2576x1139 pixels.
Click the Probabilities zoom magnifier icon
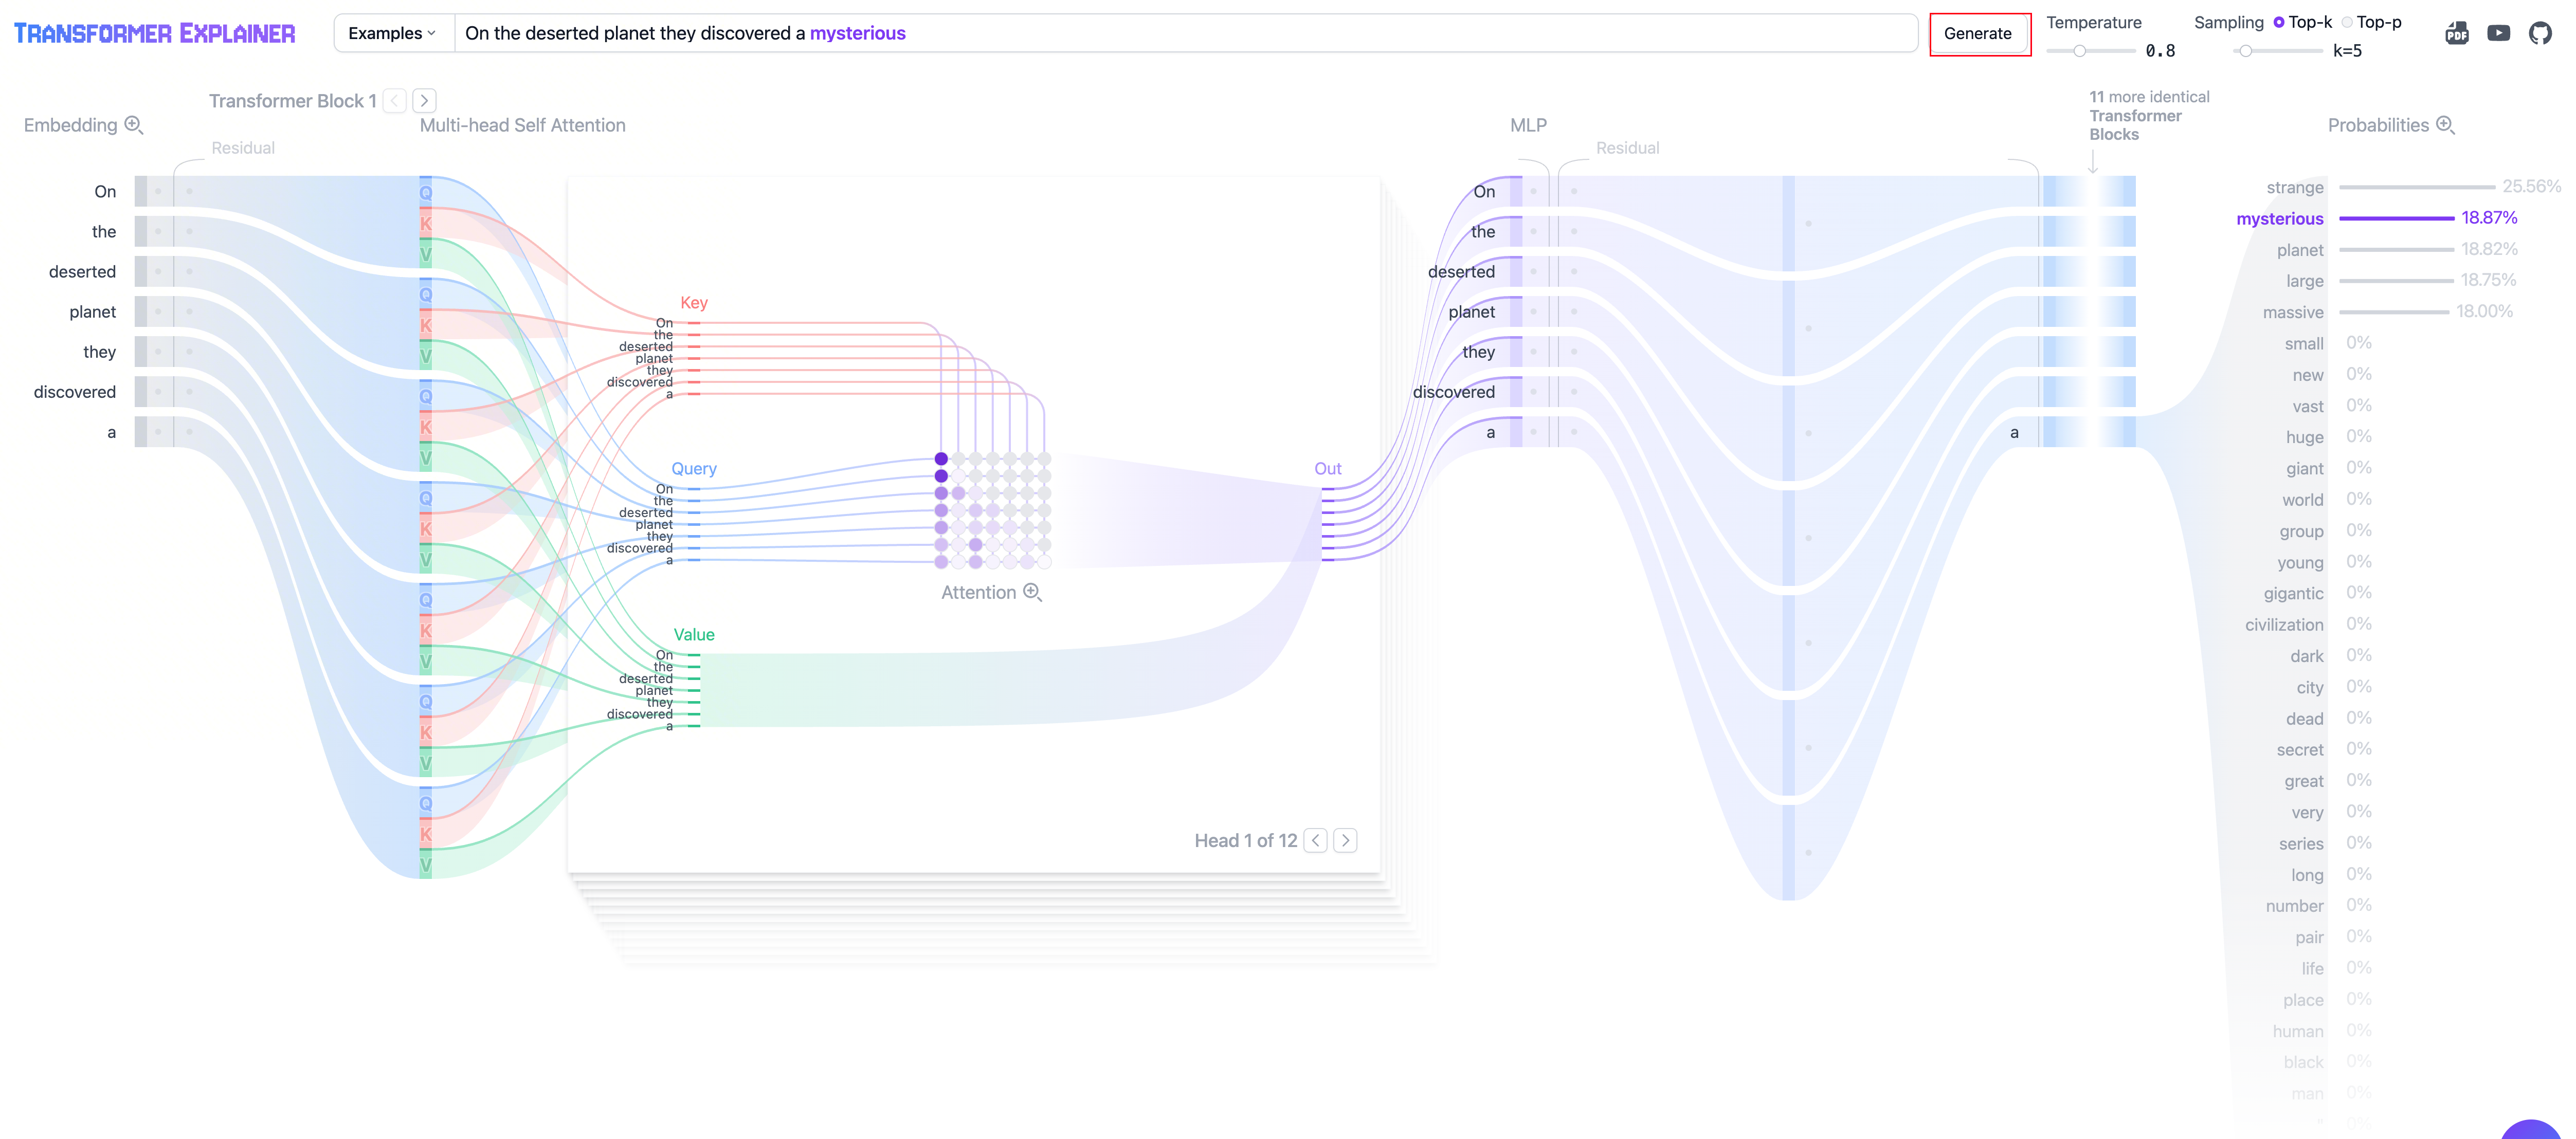click(x=2444, y=125)
